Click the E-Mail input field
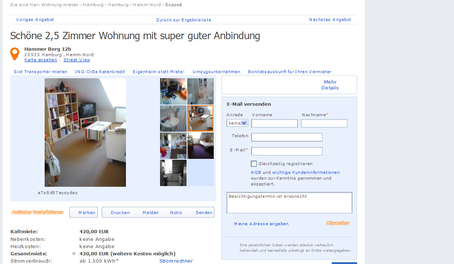The height and width of the screenshot is (264, 454). pyautogui.click(x=287, y=151)
